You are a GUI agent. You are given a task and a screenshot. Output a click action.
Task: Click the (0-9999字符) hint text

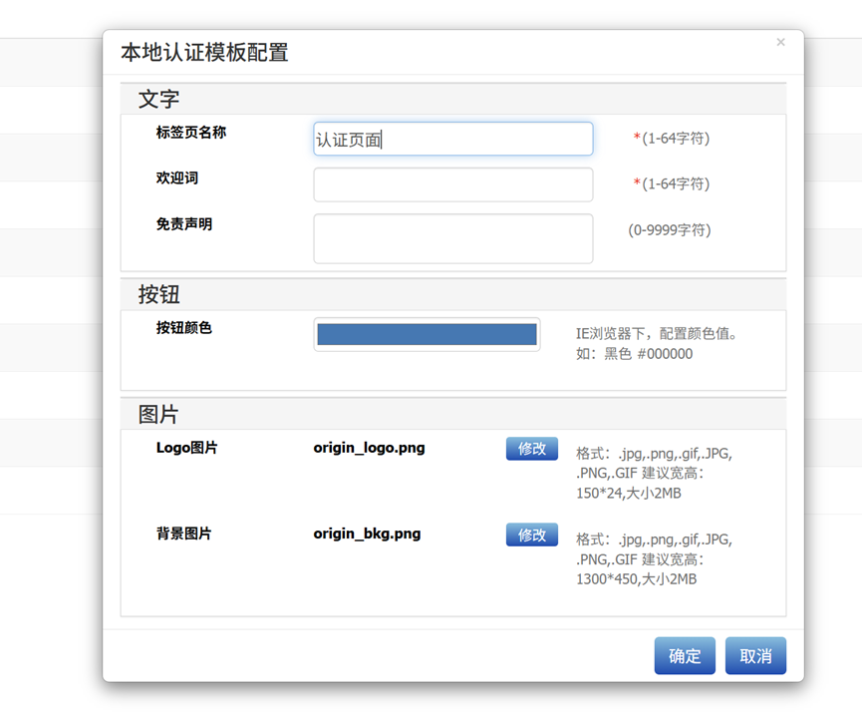(670, 230)
